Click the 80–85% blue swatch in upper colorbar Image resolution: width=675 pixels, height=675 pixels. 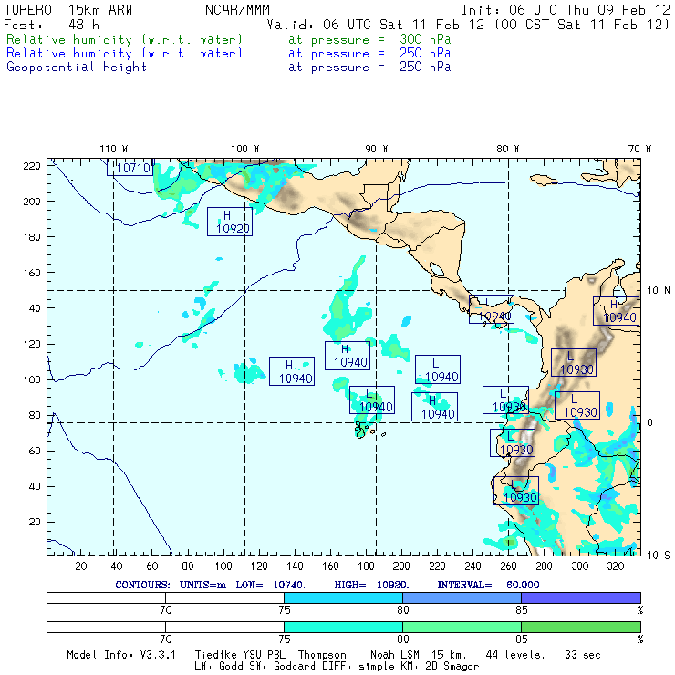click(462, 597)
